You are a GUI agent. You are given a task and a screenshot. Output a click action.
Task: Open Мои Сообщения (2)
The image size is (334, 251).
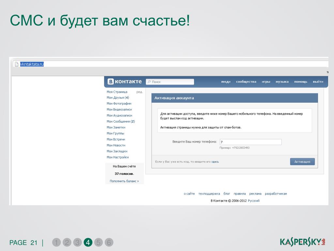click(x=121, y=122)
